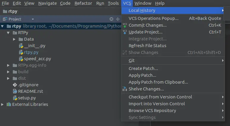Image resolution: width=230 pixels, height=126 pixels.
Task: Open Import into Version Control submenu
Action: 173,104
